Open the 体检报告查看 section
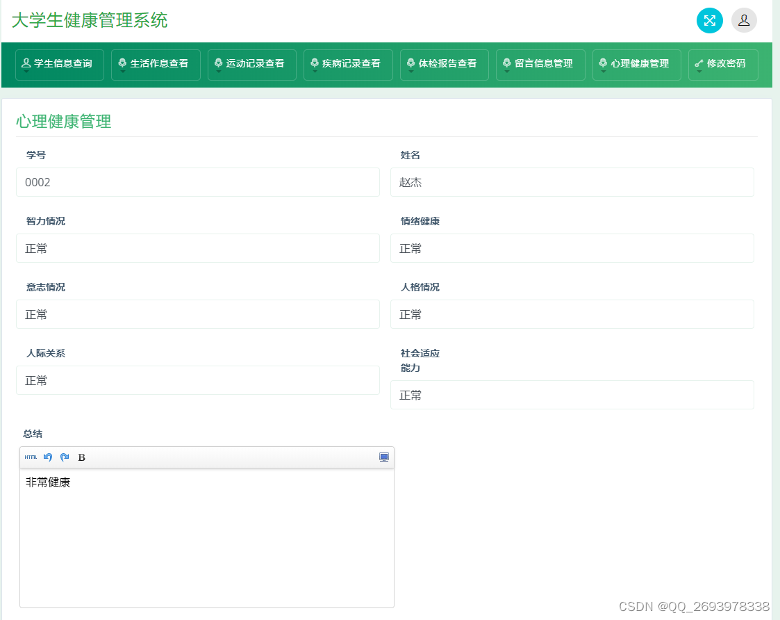This screenshot has width=780, height=620. (444, 64)
